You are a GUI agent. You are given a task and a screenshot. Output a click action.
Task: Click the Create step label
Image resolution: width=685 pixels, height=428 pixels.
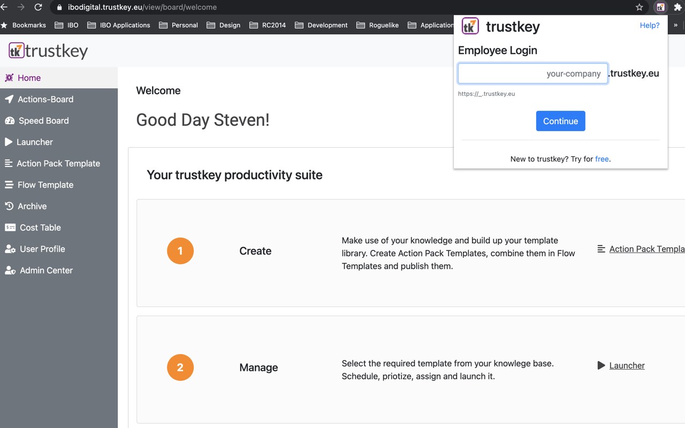click(255, 251)
